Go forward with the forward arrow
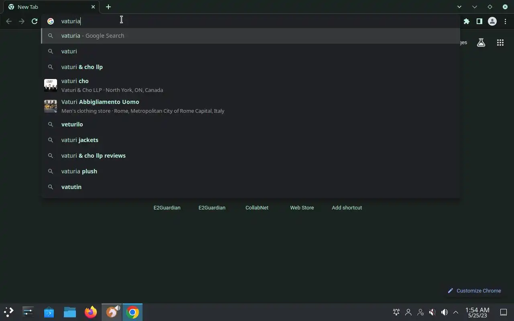The image size is (514, 321). pyautogui.click(x=22, y=21)
